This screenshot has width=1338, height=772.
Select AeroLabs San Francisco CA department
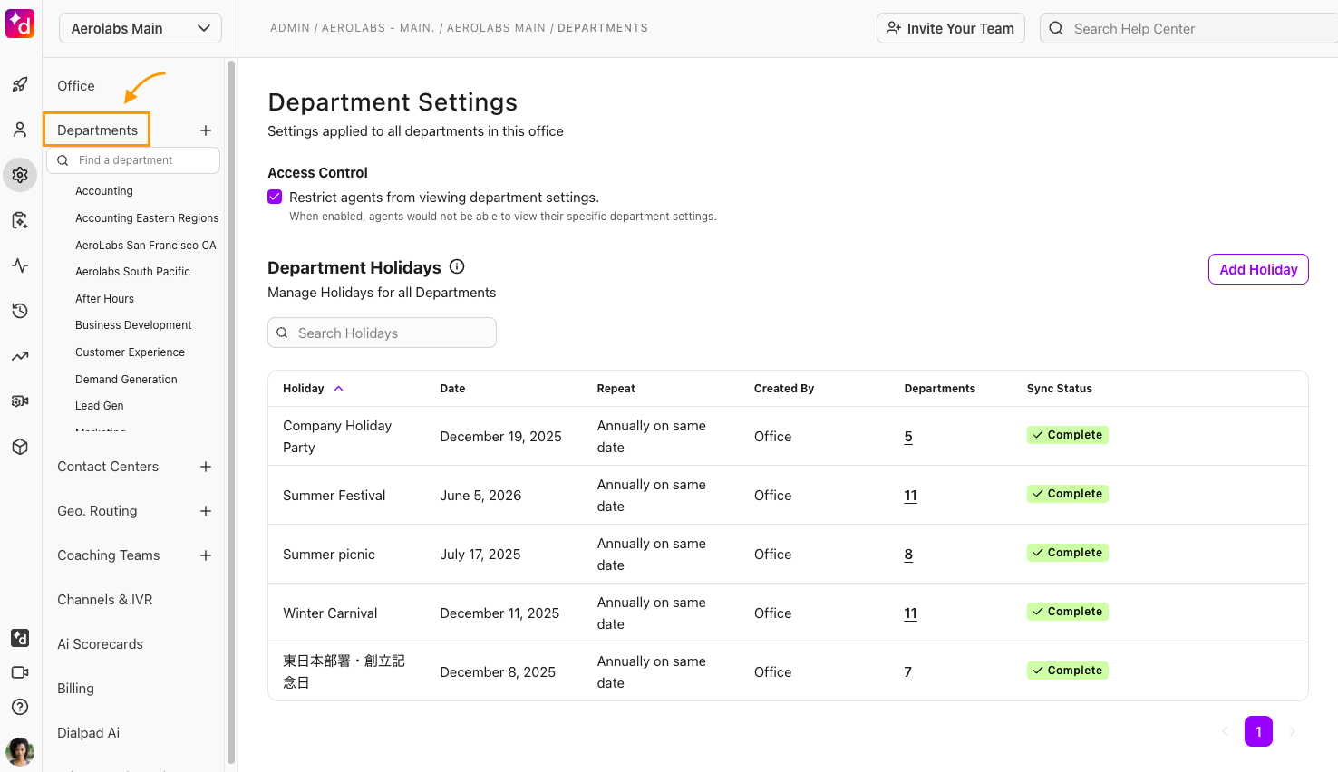point(146,246)
